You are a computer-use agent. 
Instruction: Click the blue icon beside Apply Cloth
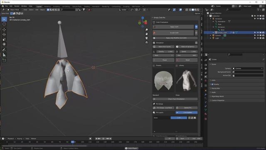196,27
